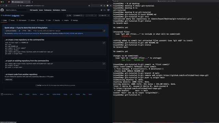
Task: Open the creating a new file link
Action: click(18, 33)
